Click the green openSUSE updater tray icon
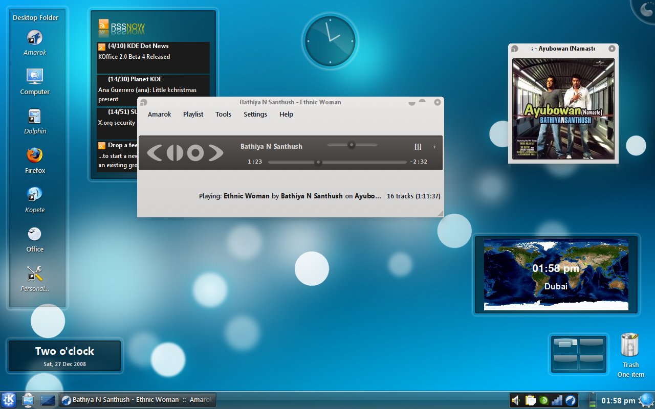Screen dimensions: 655x409 544,400
